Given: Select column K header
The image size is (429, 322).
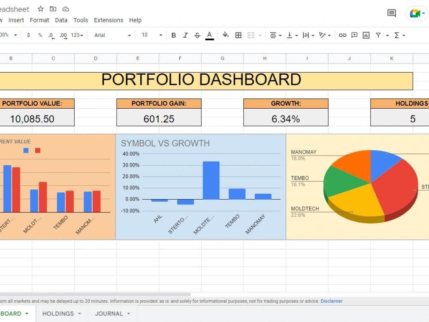Looking at the screenshot, I should point(392,58).
